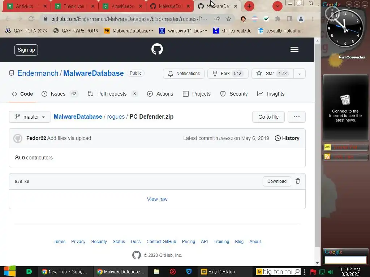Toggle Chrome side panel icon
The image size is (370, 277).
(289, 19)
